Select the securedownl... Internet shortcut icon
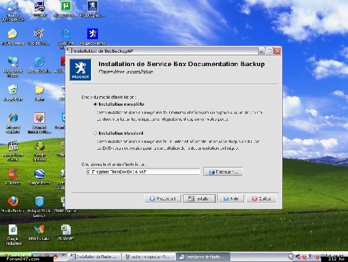 tap(39, 65)
